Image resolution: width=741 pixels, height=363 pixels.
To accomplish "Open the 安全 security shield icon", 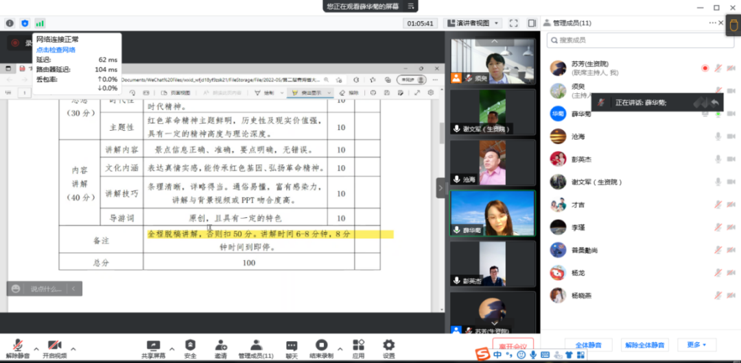I will (190, 345).
